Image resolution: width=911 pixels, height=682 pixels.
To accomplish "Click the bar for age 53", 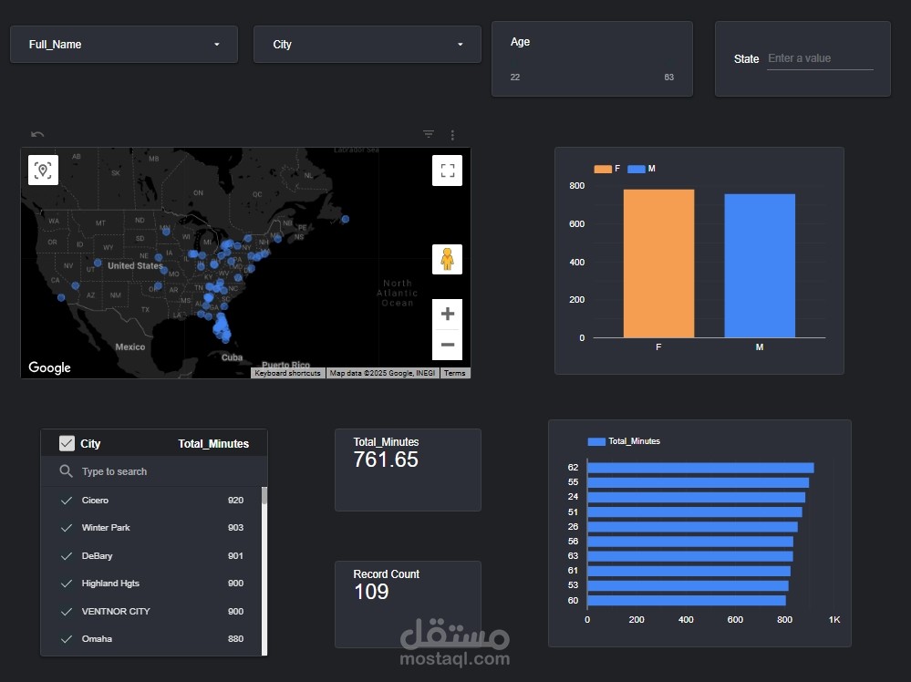I will 688,585.
